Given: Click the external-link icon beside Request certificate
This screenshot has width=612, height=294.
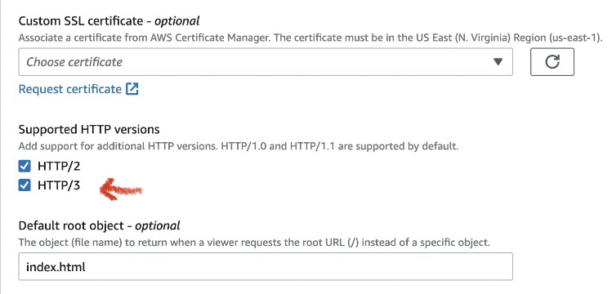Looking at the screenshot, I should (x=132, y=89).
